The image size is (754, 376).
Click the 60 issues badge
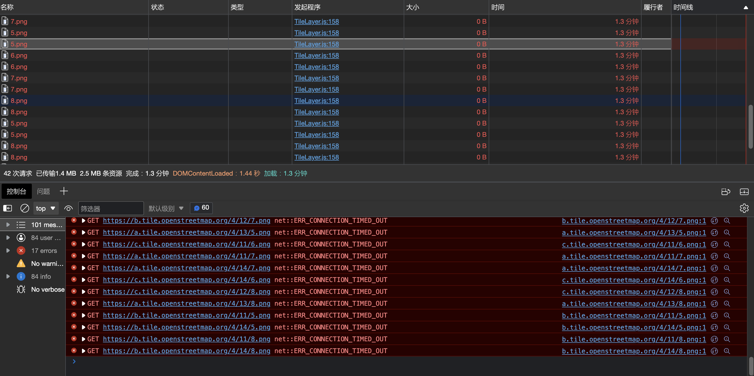click(201, 208)
